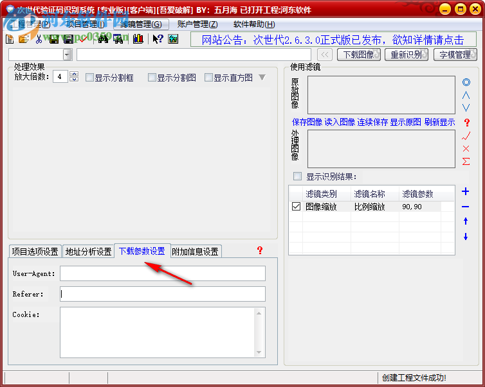Click the red check stroke filter icon
This screenshot has width=485, height=387.
point(466,136)
